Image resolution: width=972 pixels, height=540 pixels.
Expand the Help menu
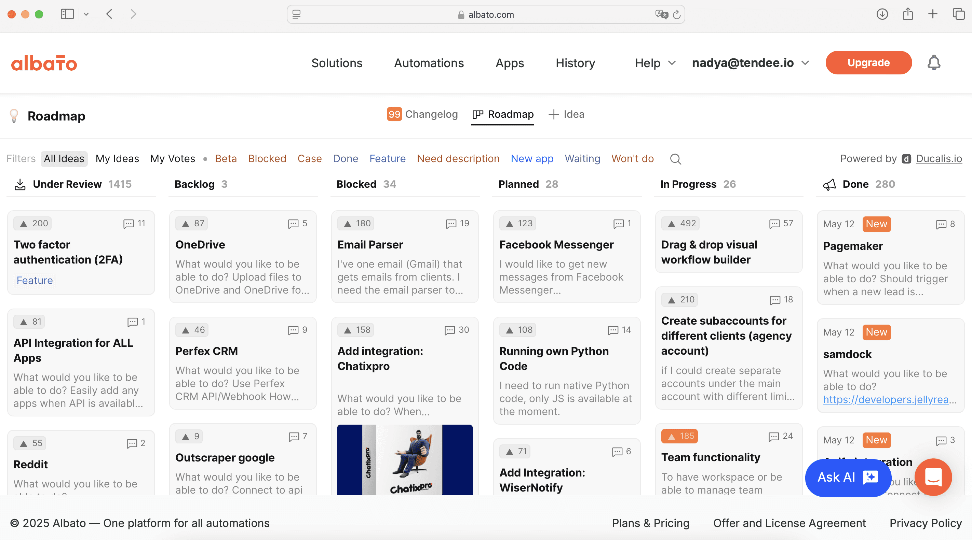(x=655, y=63)
